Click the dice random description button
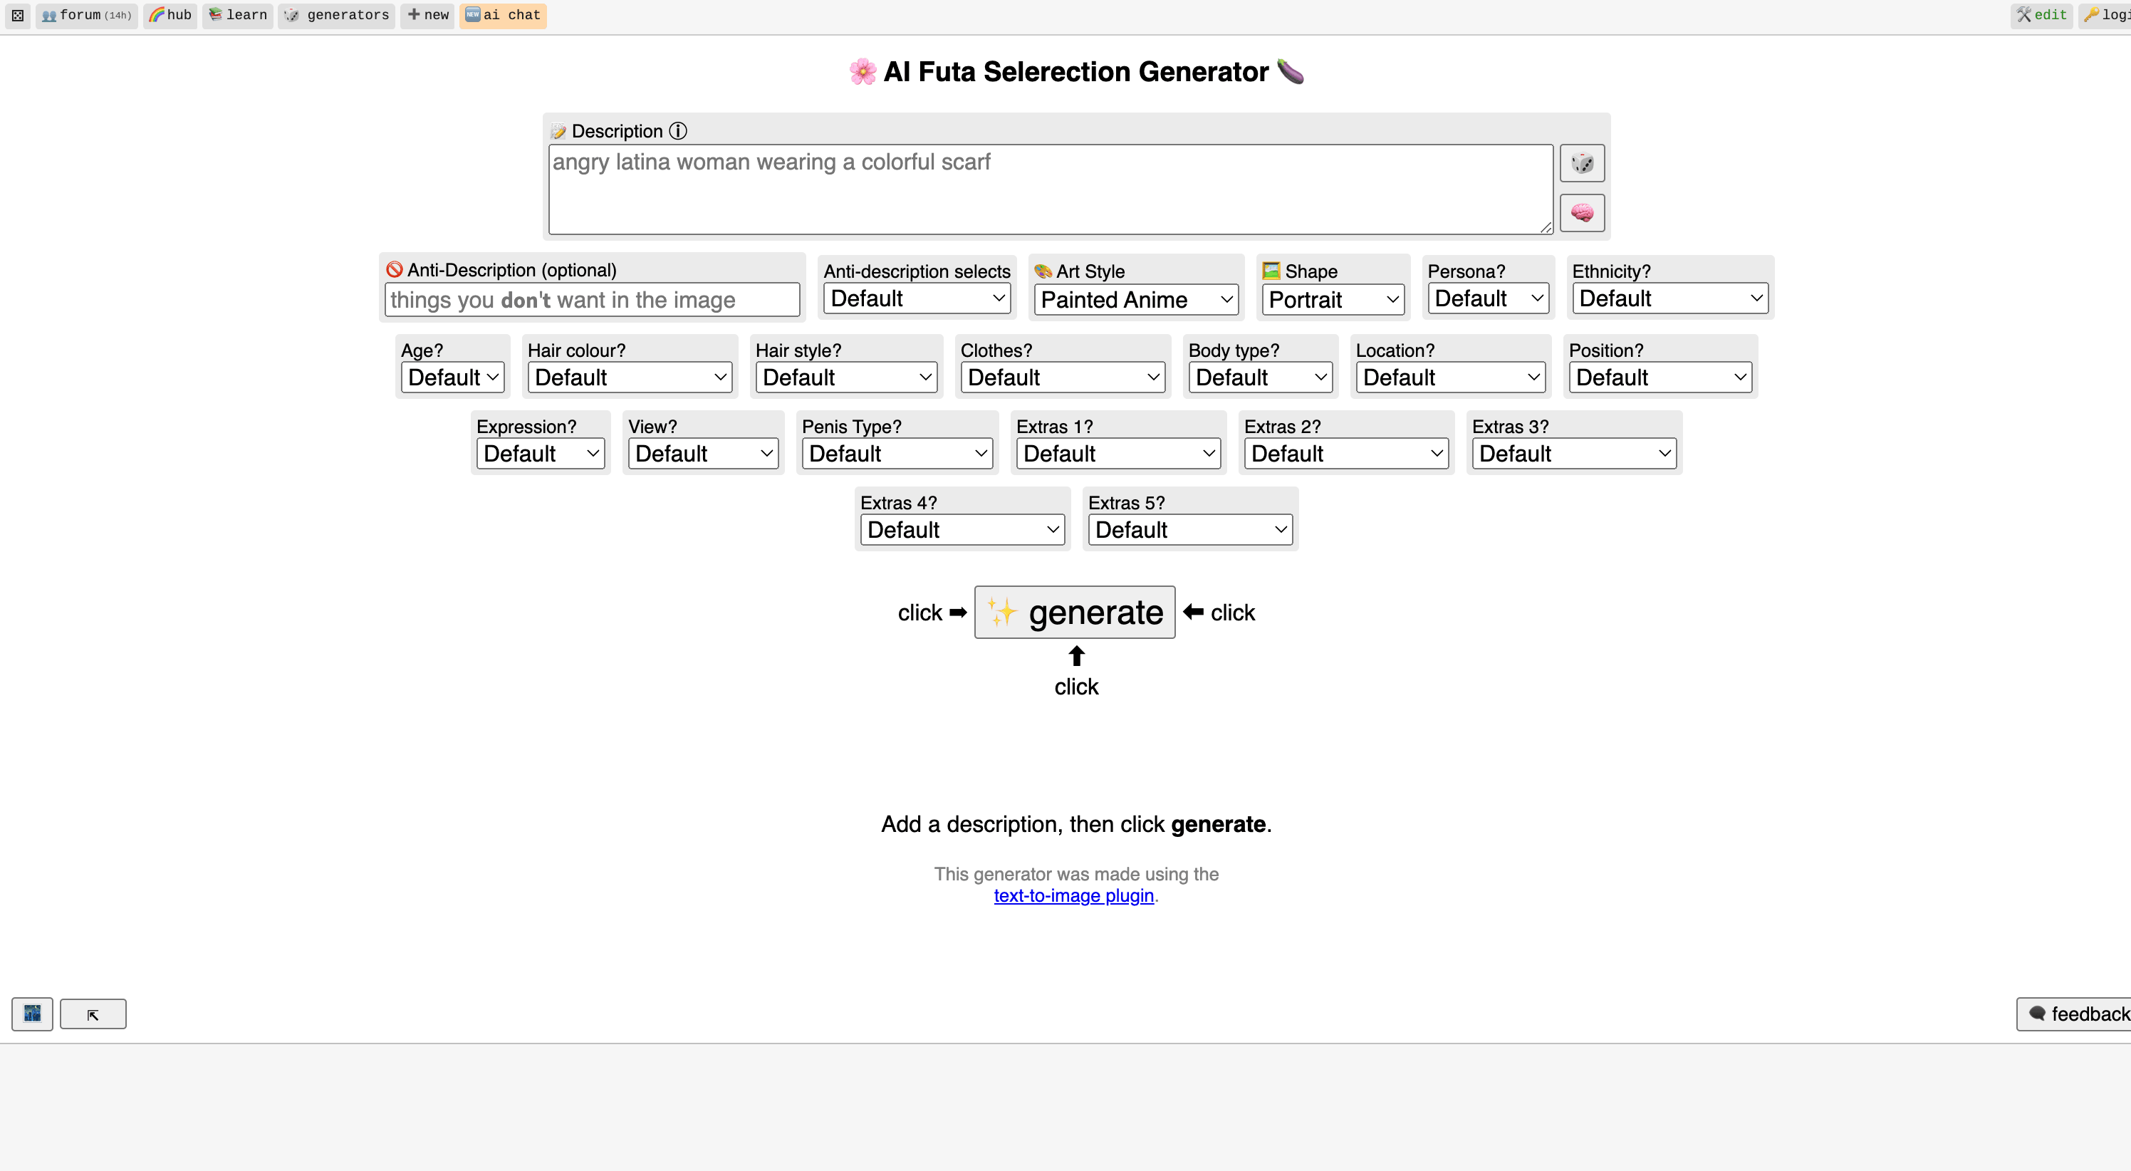Viewport: 2131px width, 1171px height. coord(1582,163)
